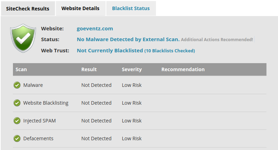
Task: Click the green shield checkmark icon
Action: coord(23,38)
